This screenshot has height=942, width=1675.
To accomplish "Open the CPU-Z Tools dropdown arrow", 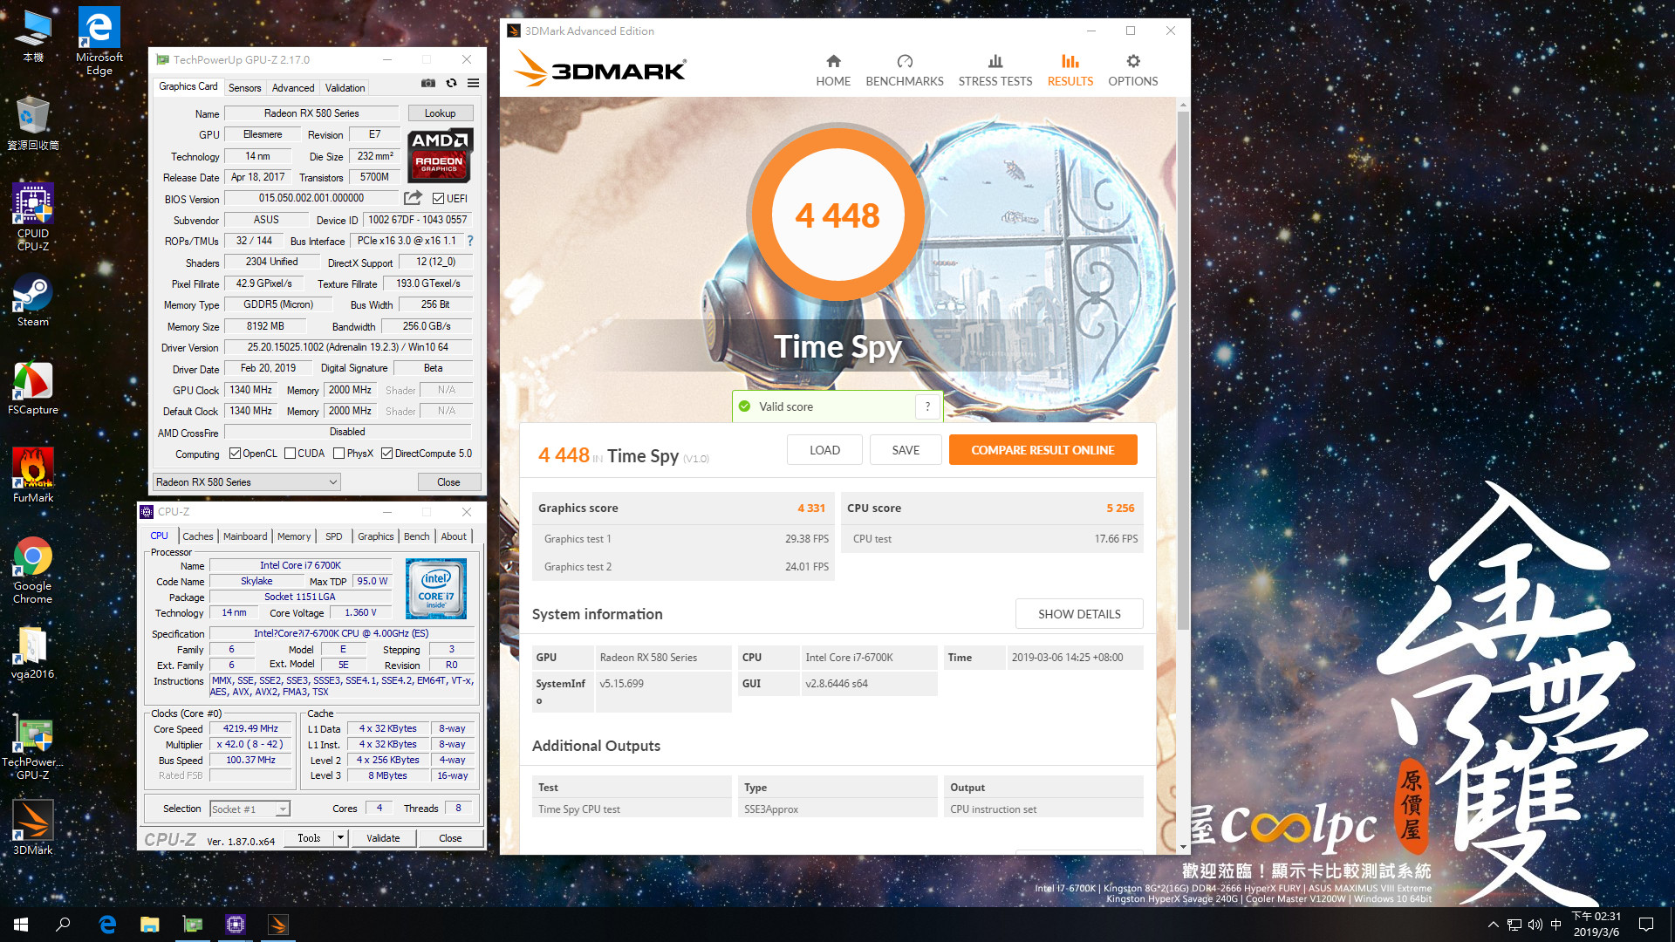I will click(x=340, y=838).
